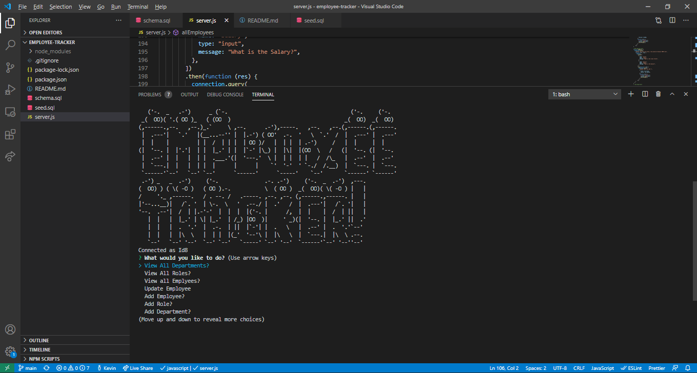Open the Explorer view in activity bar
Screen dimensions: 697x373
click(x=10, y=23)
